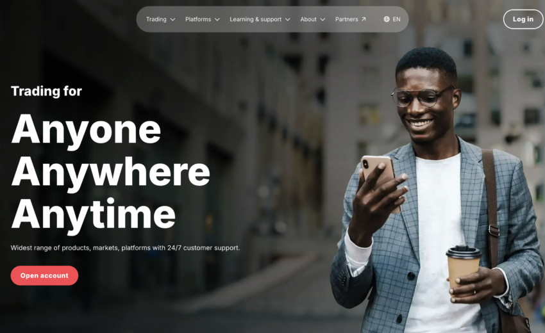The image size is (545, 333).
Task: Expand the Learning & support chevron
Action: point(288,19)
